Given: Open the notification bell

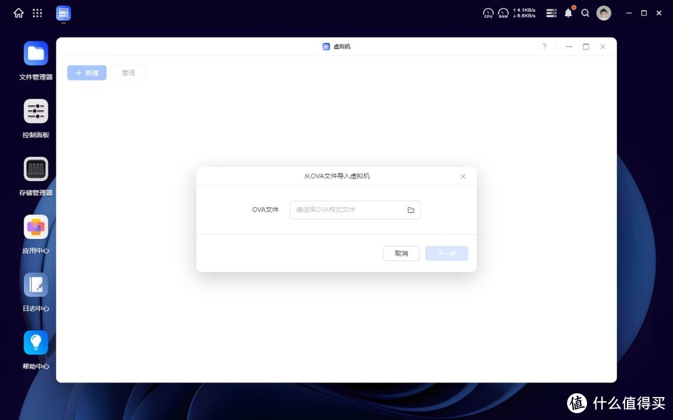Looking at the screenshot, I should (x=568, y=12).
